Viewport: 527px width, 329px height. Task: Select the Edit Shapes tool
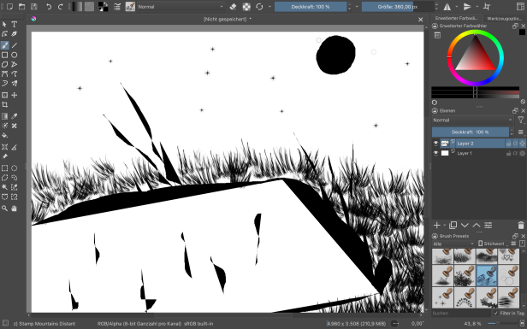click(5, 34)
